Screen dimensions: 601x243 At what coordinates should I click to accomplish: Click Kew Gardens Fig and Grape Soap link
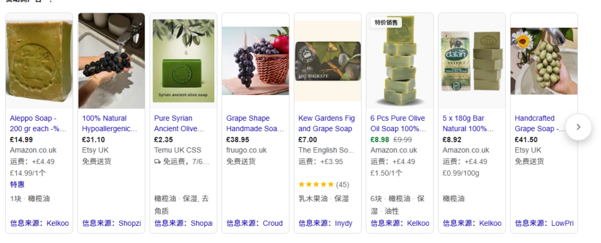pyautogui.click(x=326, y=123)
